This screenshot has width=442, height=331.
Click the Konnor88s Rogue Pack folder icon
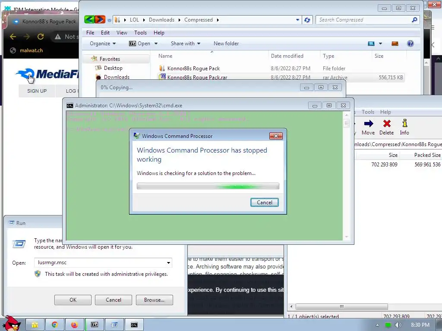pyautogui.click(x=162, y=68)
